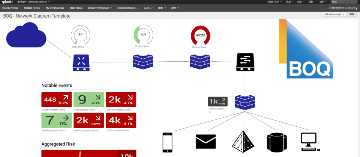Image resolution: width=360 pixels, height=157 pixels.
Task: Click the BOQ logo image
Action: [x=306, y=49]
